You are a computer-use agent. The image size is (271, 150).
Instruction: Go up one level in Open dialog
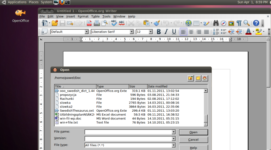(190, 78)
